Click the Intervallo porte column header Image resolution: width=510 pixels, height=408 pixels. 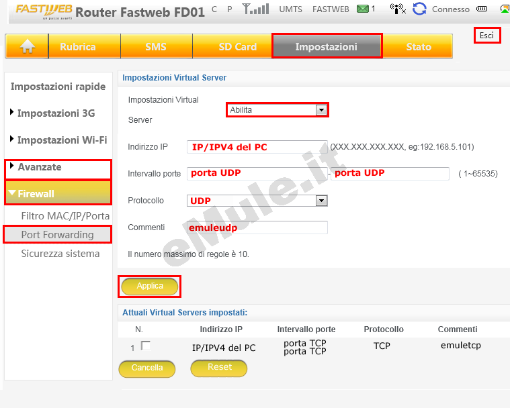pos(306,329)
